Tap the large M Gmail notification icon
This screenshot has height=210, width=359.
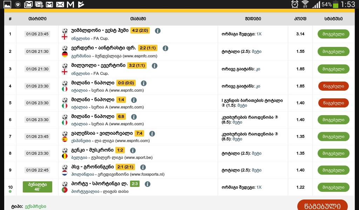[x=70, y=4]
